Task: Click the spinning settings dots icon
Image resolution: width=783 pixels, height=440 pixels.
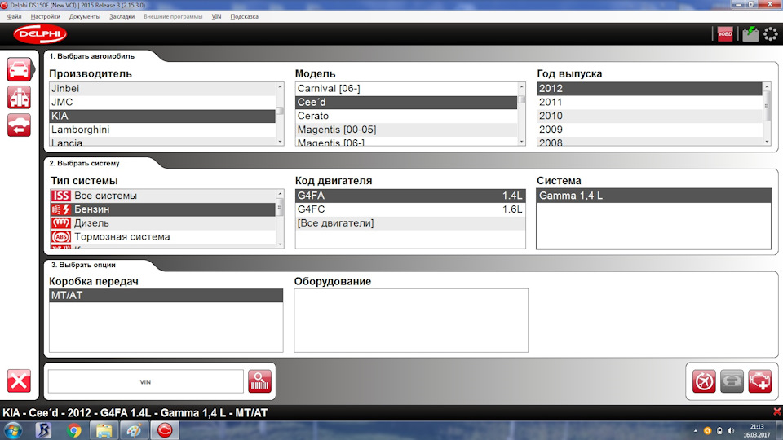Action: (x=771, y=34)
